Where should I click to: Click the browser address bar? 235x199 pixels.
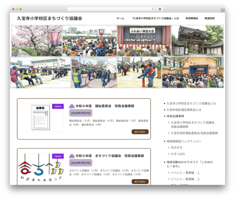coord(111,9)
